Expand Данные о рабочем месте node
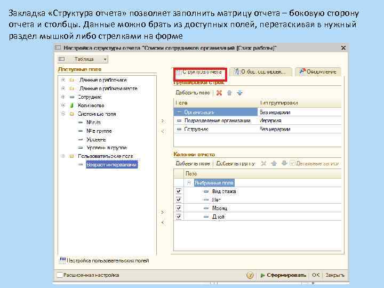Screen dimensions: 384x288 point(63,89)
